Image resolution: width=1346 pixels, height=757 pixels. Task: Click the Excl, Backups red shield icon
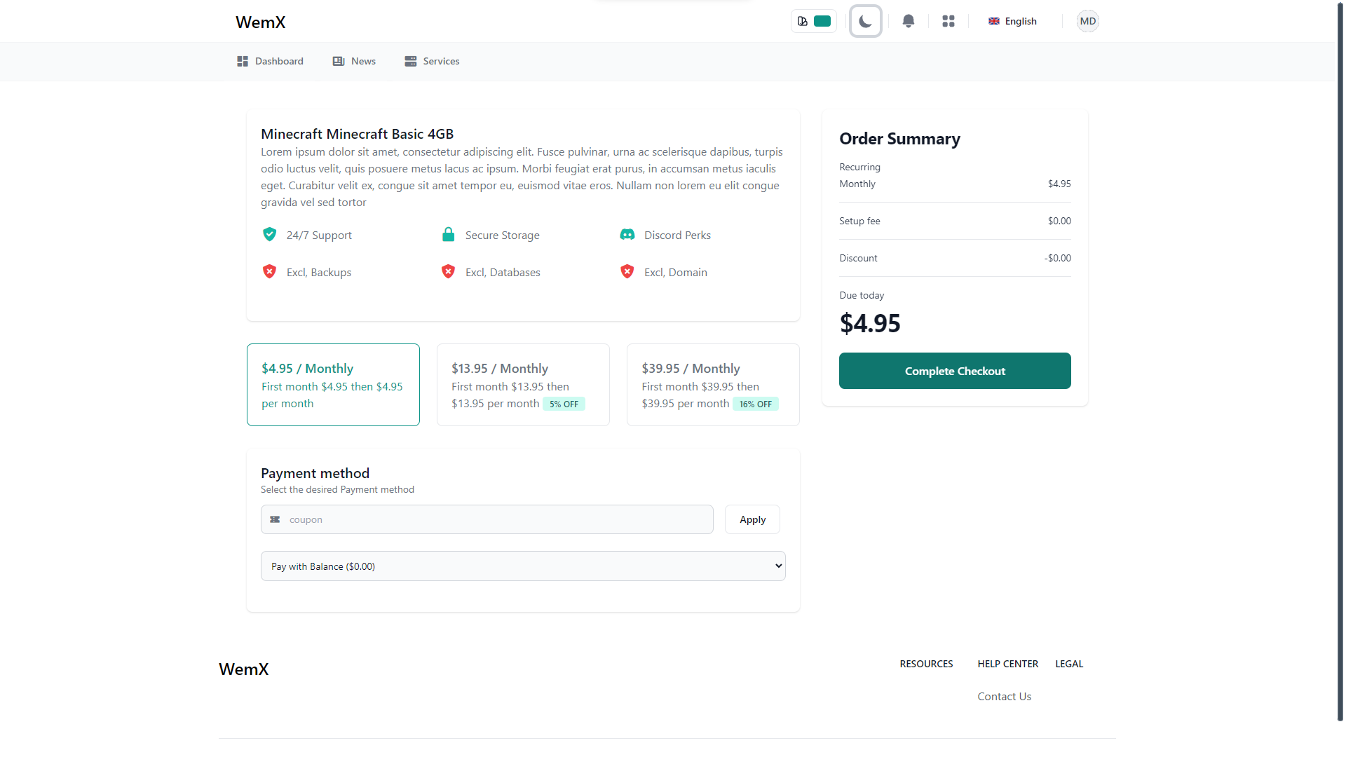pos(269,271)
